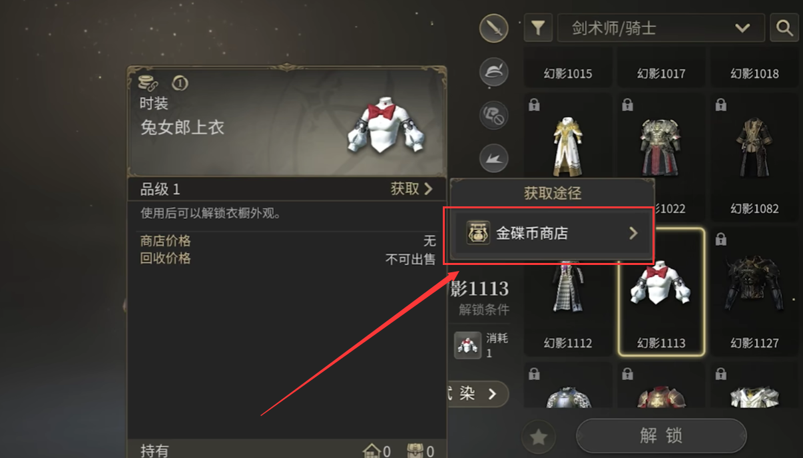Select the 幻影1127 black armor thumbnail
803x458 pixels.
(x=754, y=292)
